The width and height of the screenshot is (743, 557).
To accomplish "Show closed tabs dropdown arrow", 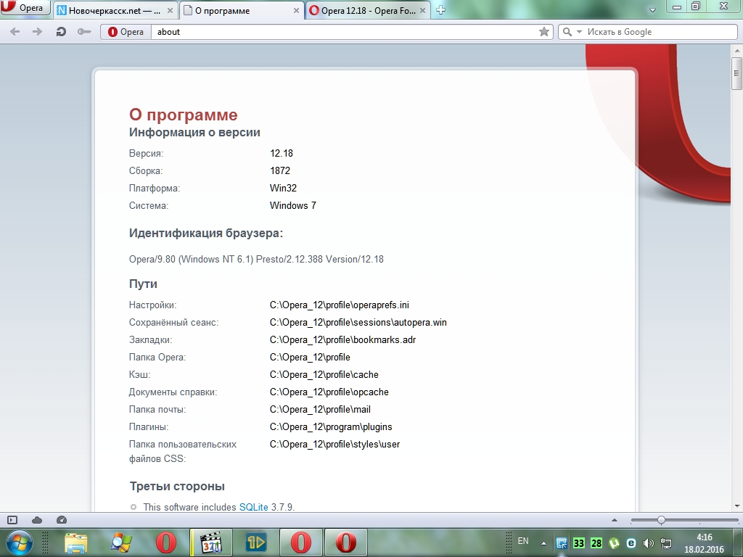I will tap(652, 10).
